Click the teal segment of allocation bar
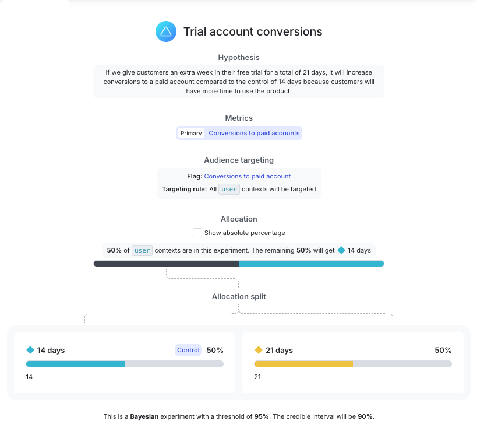The height and width of the screenshot is (431, 477). tap(311, 264)
